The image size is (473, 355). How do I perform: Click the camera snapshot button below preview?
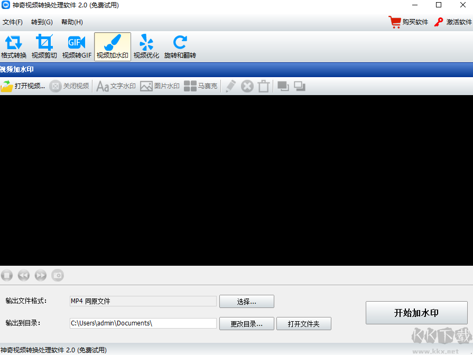pos(58,275)
